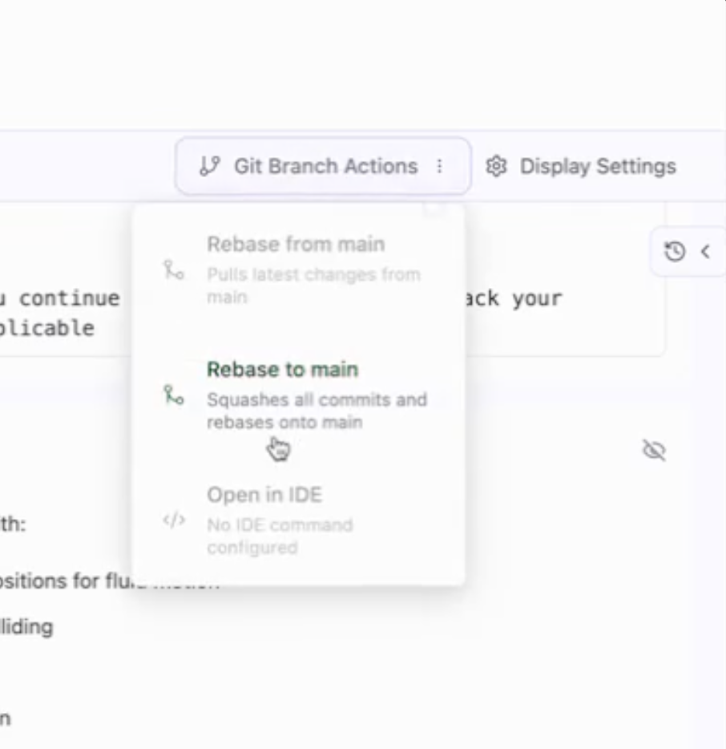Click the monospaced text containing "continue"

pyautogui.click(x=68, y=298)
